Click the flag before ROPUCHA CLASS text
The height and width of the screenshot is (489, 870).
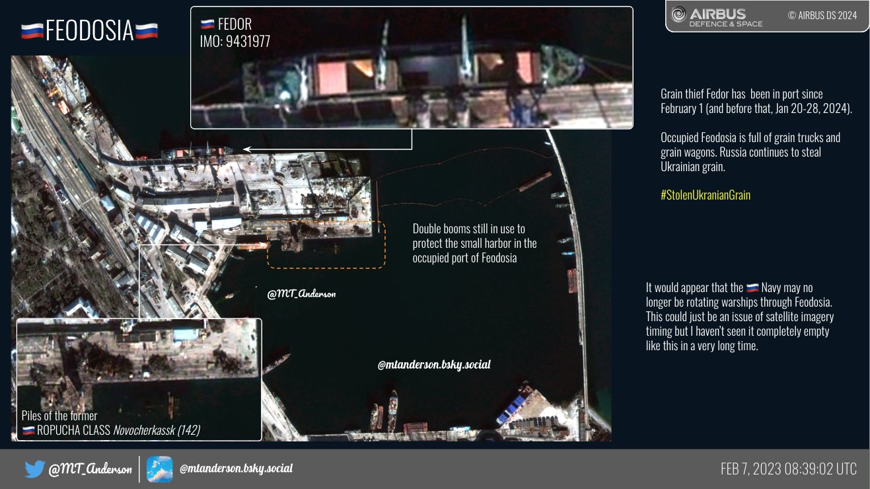28,431
